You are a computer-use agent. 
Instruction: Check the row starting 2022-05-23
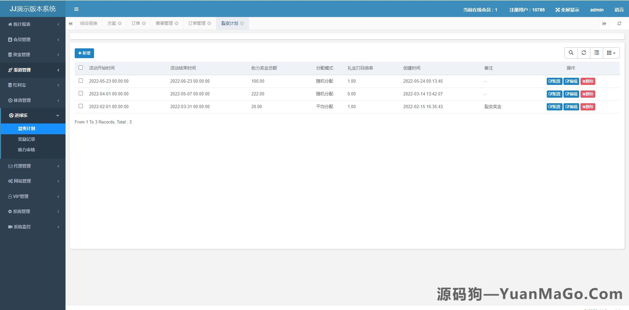pyautogui.click(x=81, y=80)
